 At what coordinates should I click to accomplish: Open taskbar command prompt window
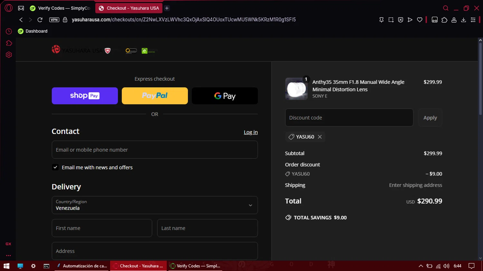[x=46, y=266]
